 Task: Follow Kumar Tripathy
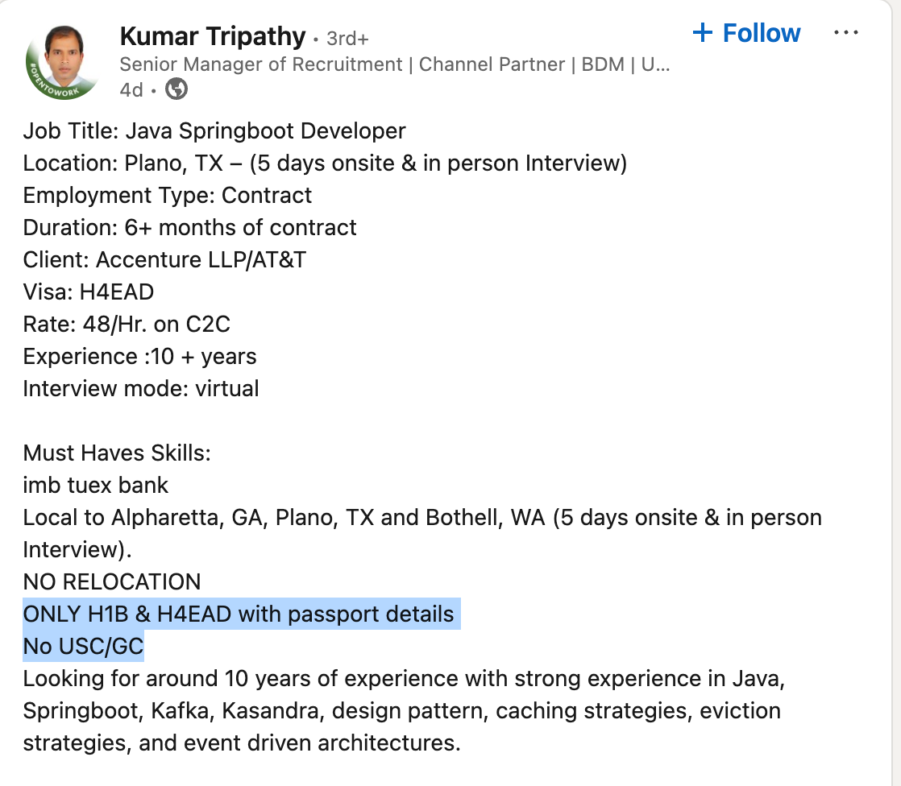tap(746, 33)
